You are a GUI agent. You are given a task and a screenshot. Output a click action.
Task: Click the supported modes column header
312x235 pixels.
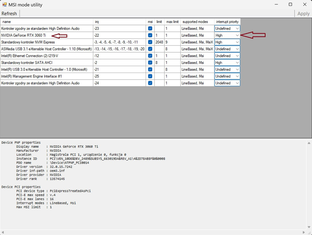pos(198,22)
